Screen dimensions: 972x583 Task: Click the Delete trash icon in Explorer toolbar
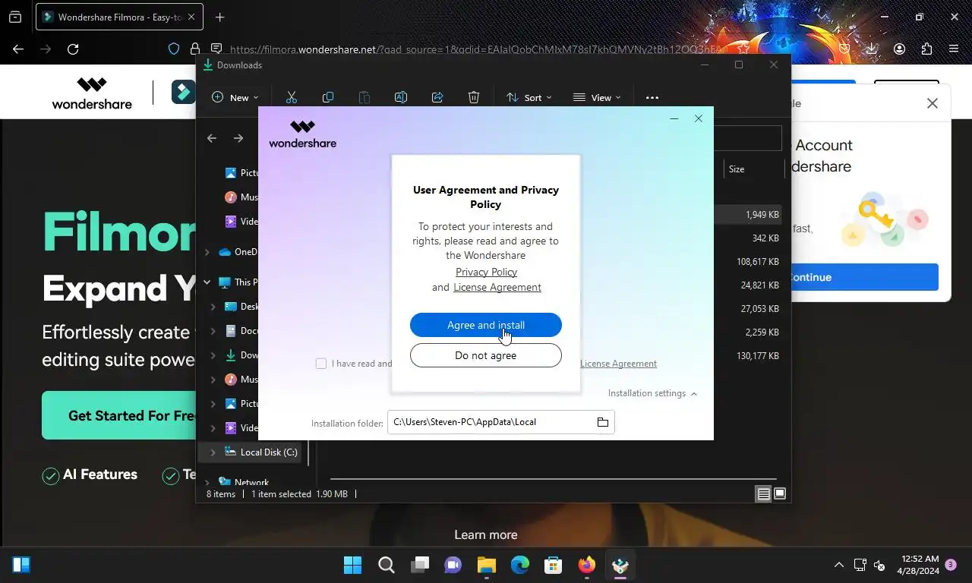[x=474, y=97]
